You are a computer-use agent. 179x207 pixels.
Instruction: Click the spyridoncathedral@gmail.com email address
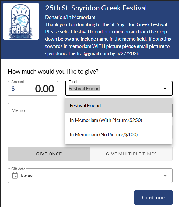(77, 53)
